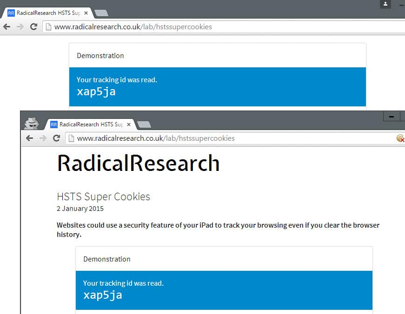Close the incognito window's RadicalResearch tab

pyautogui.click(x=129, y=124)
